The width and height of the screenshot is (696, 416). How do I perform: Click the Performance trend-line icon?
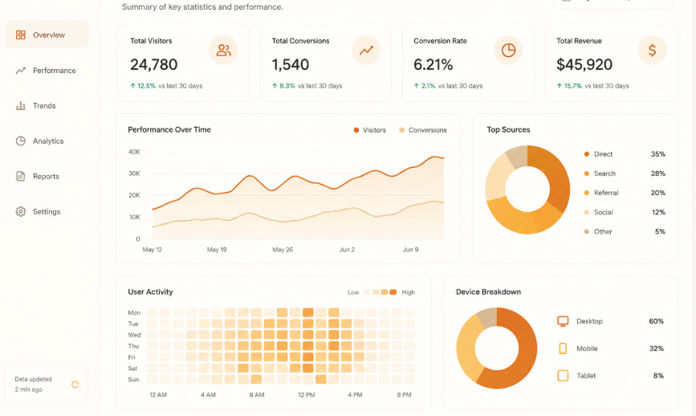20,70
